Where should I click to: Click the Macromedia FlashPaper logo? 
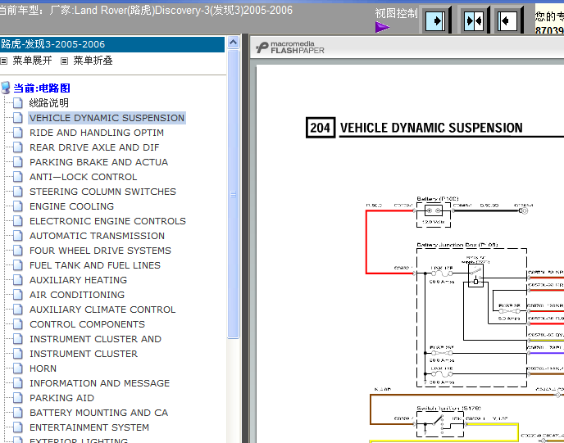pos(290,47)
